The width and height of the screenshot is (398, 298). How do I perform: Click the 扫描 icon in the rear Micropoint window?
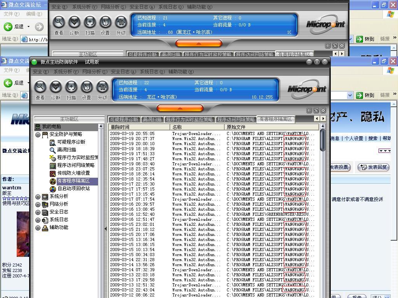tap(90, 22)
